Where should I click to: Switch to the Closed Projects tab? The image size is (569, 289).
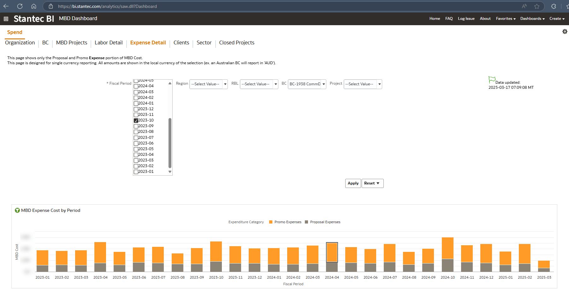[237, 42]
